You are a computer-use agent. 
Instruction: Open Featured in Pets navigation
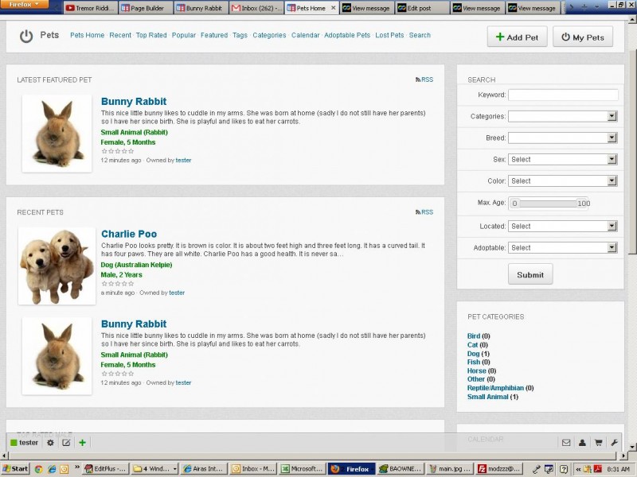click(214, 35)
